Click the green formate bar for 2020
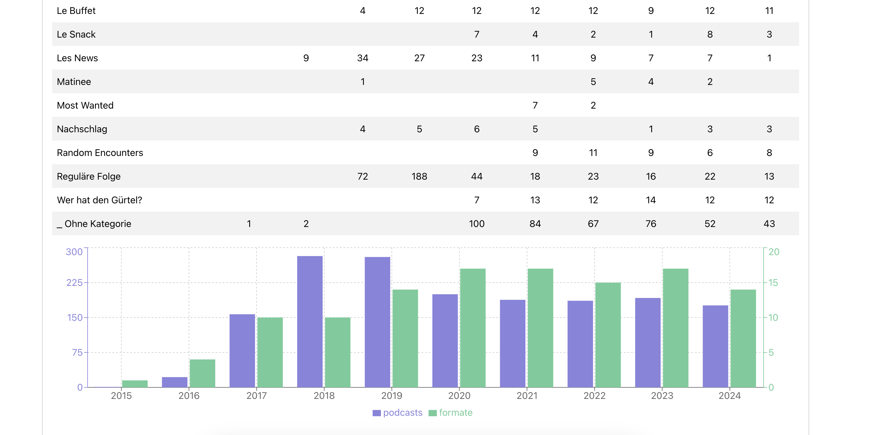 [472, 328]
